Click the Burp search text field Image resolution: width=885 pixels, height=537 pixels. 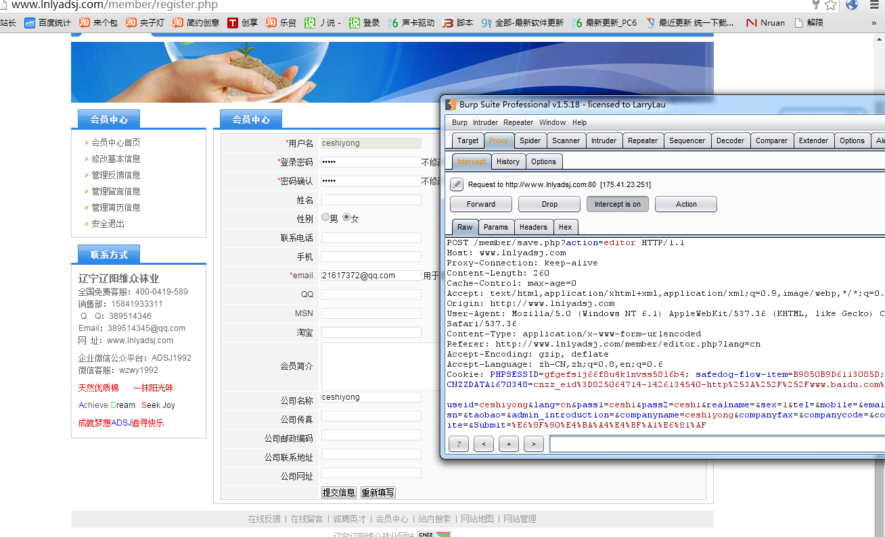pos(717,444)
